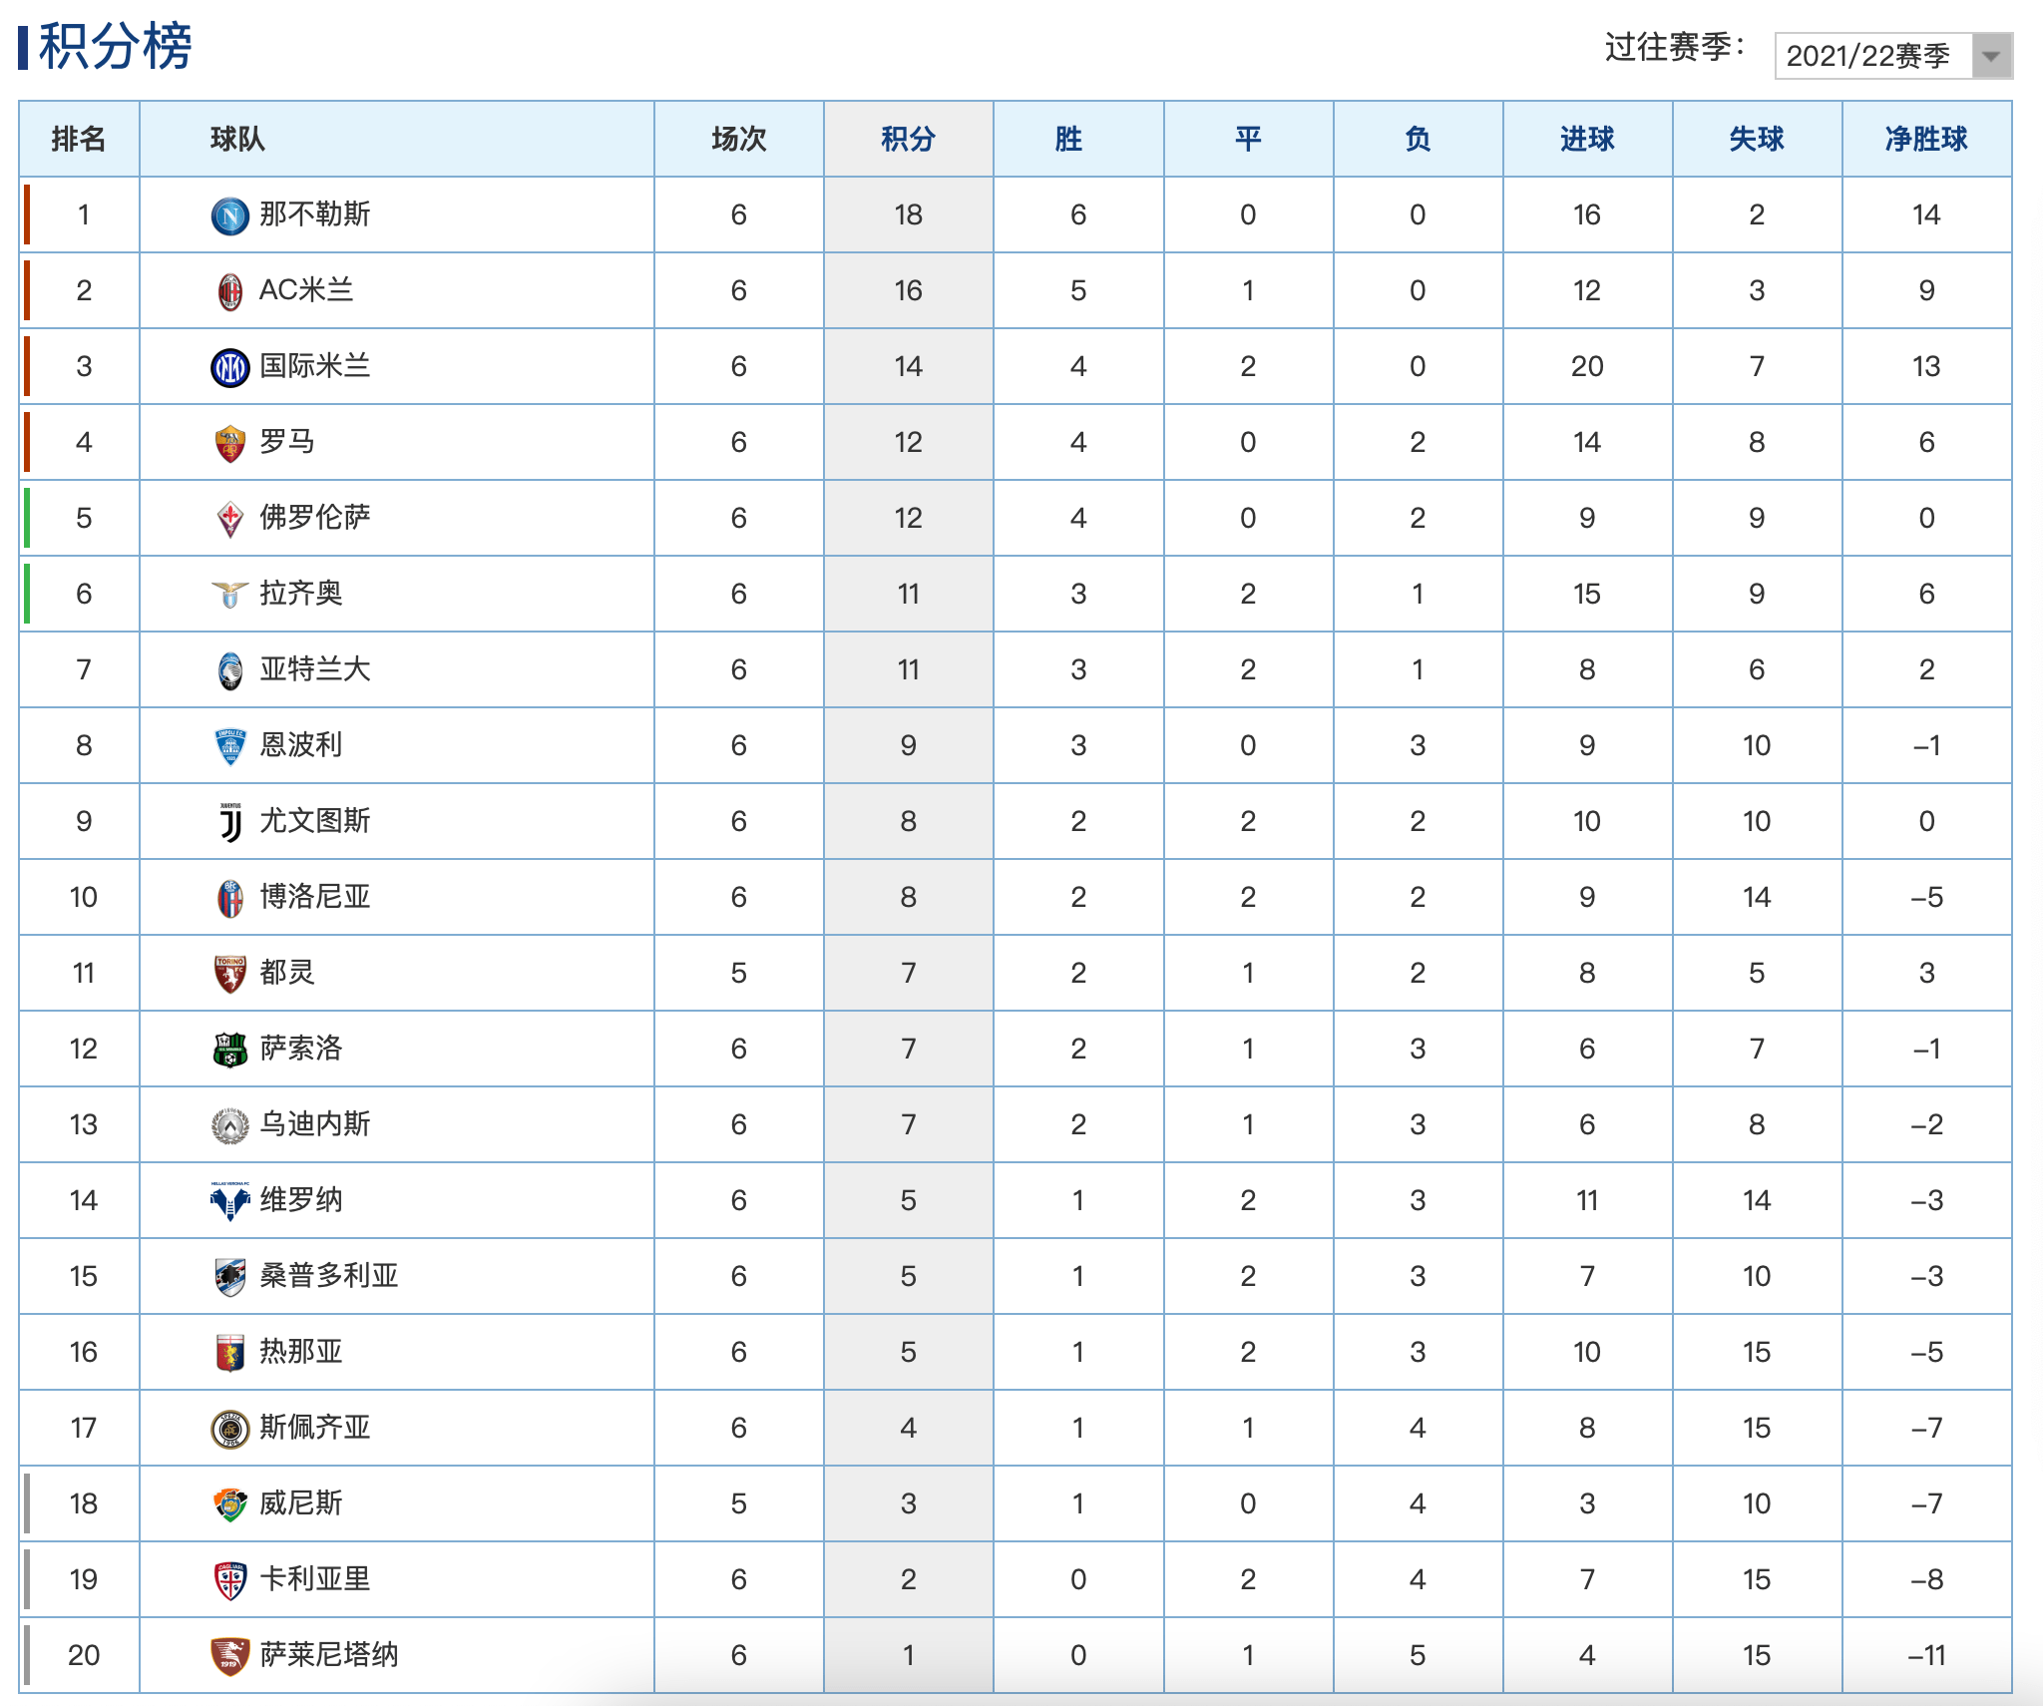
Task: Click the Fiorentina club crest icon
Action: [230, 519]
